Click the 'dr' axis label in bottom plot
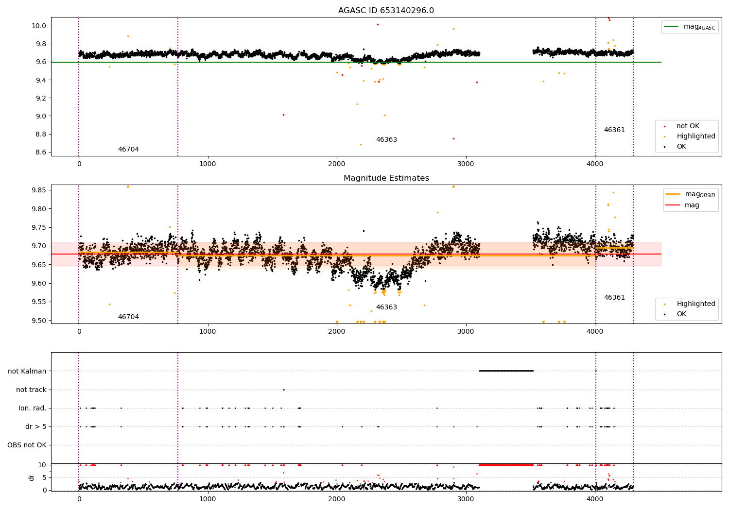This screenshot has height=510, width=729. click(x=32, y=477)
